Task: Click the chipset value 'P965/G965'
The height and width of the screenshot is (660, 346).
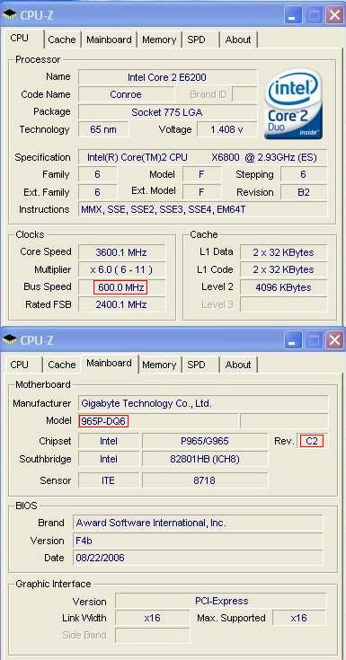Action: (205, 441)
